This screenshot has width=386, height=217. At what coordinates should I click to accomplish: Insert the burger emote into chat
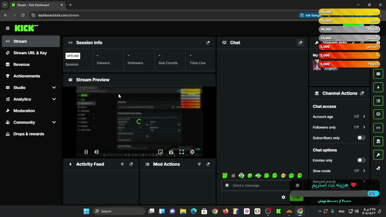point(283,175)
